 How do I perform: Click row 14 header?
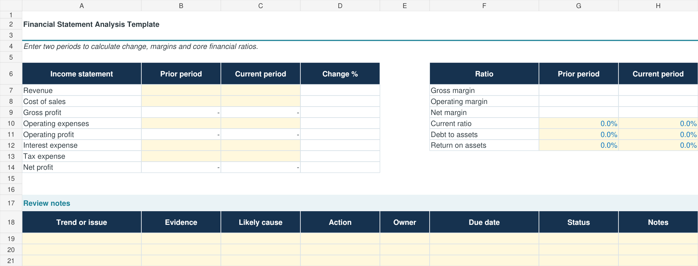point(11,167)
